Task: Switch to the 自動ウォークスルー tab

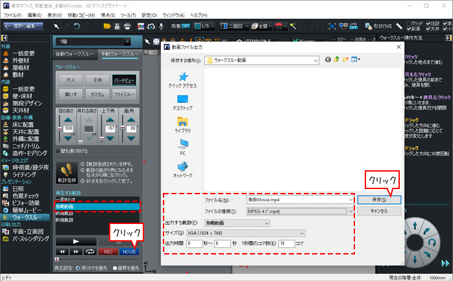Action: (75, 54)
